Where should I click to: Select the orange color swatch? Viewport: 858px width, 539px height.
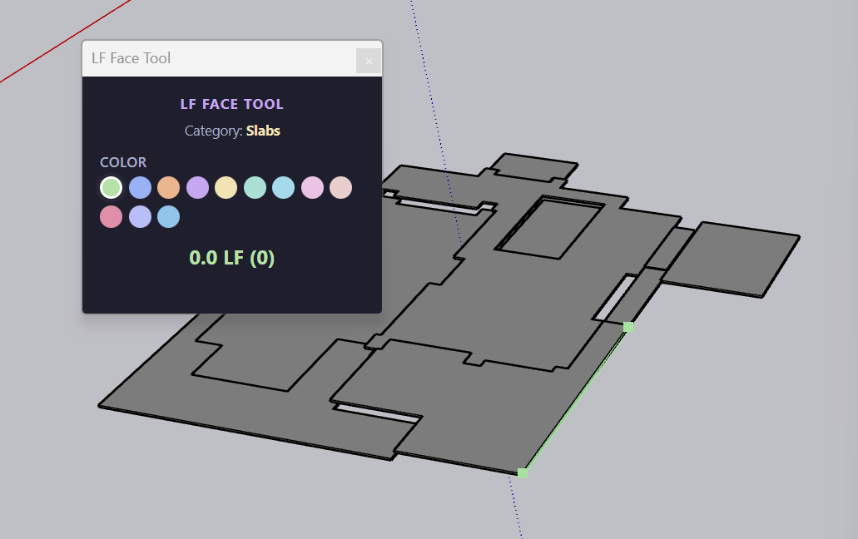click(x=168, y=187)
